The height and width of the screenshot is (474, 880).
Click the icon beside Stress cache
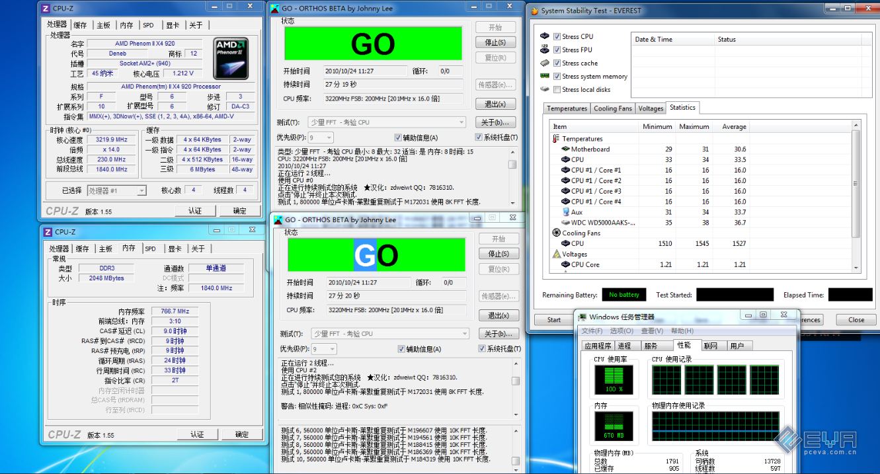(545, 63)
